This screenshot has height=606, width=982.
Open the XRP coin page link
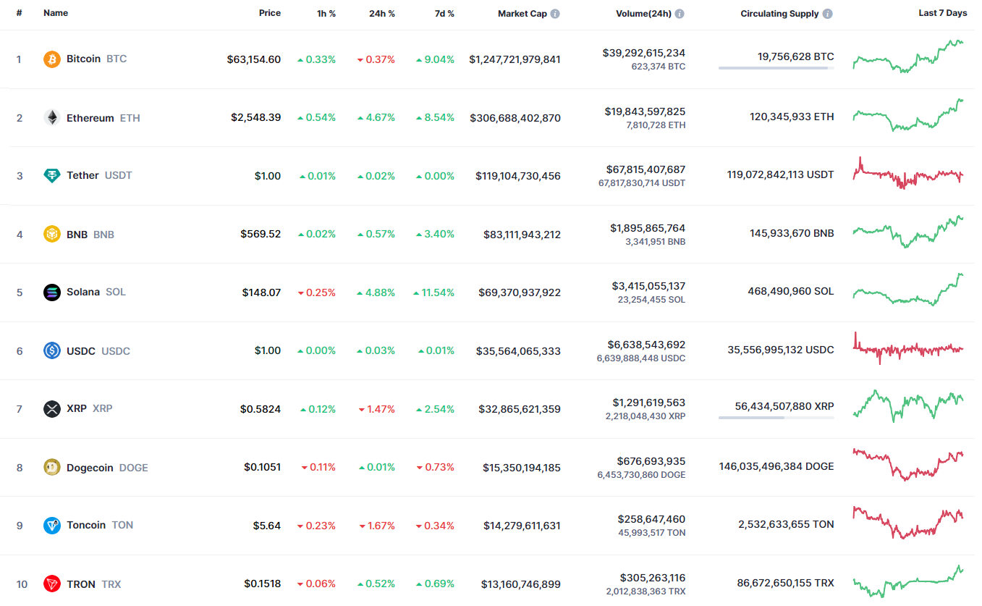pyautogui.click(x=77, y=409)
